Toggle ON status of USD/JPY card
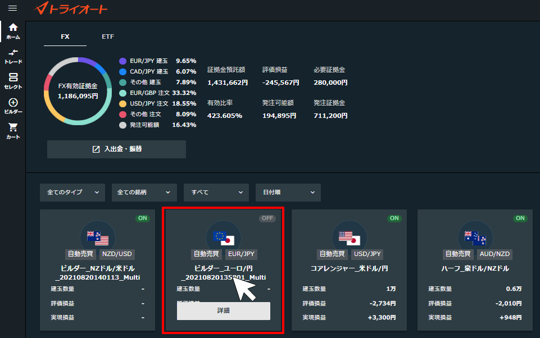Viewport: 540px width, 338px height. coord(394,218)
